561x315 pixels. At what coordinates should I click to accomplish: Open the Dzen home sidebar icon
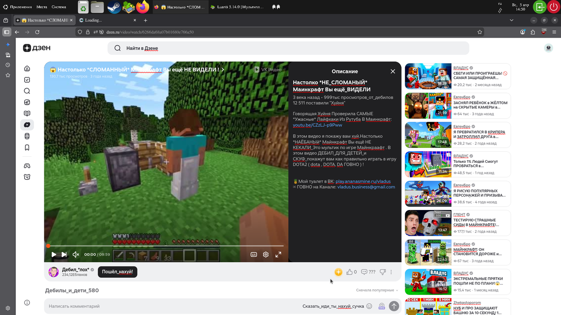[x=27, y=69]
